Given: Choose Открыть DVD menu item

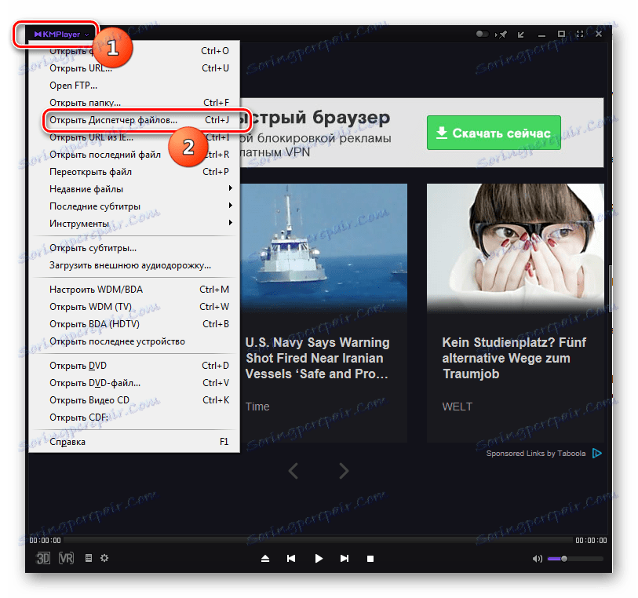Looking at the screenshot, I should pyautogui.click(x=135, y=366).
